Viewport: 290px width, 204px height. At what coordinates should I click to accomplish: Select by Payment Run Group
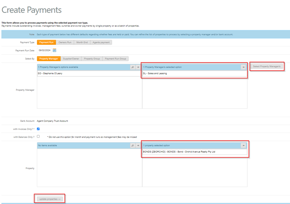[x=116, y=59]
